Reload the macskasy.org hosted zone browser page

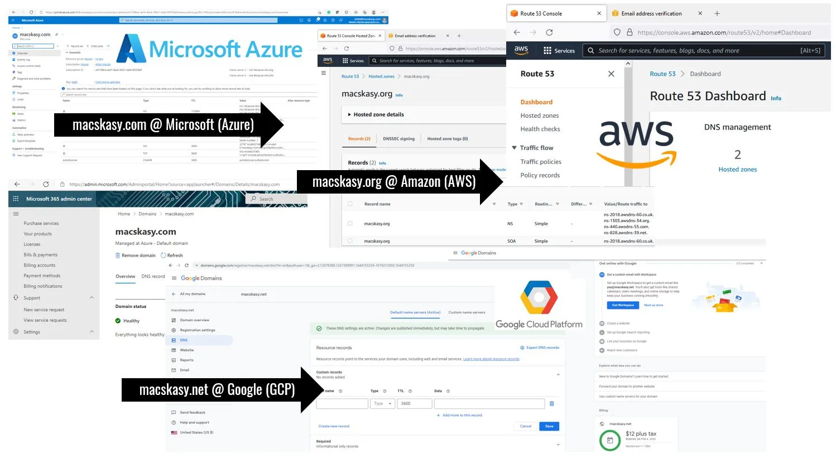346,49
